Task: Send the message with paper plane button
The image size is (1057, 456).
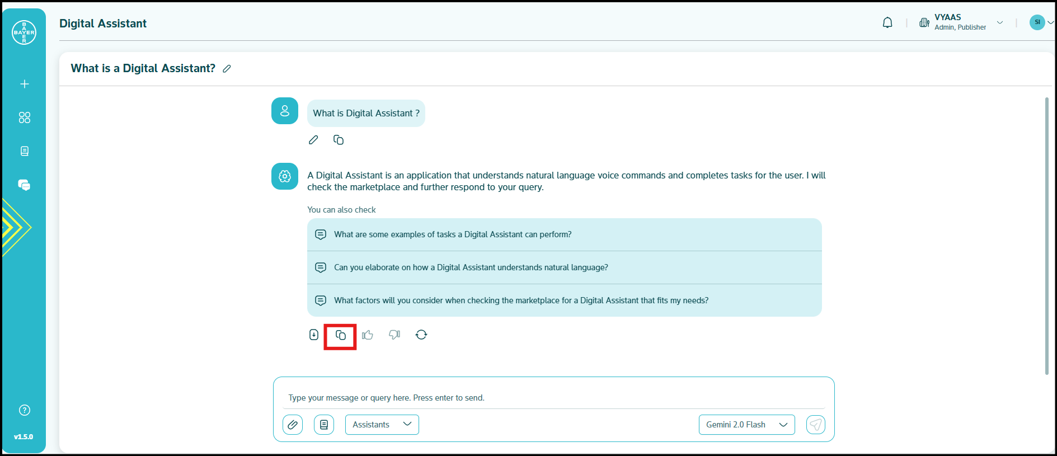Action: pyautogui.click(x=816, y=425)
